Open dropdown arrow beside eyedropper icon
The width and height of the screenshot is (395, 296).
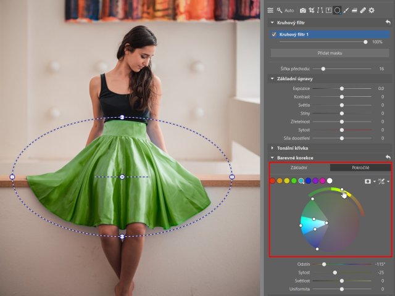click(x=388, y=181)
